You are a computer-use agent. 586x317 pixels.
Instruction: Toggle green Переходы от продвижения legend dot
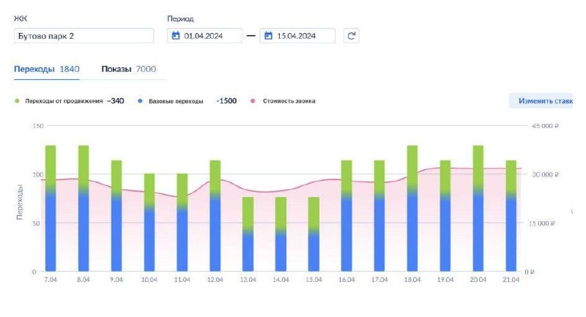pos(17,101)
